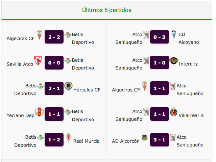
Task: Click the Sevilla Atco club crest
Action: (38, 60)
